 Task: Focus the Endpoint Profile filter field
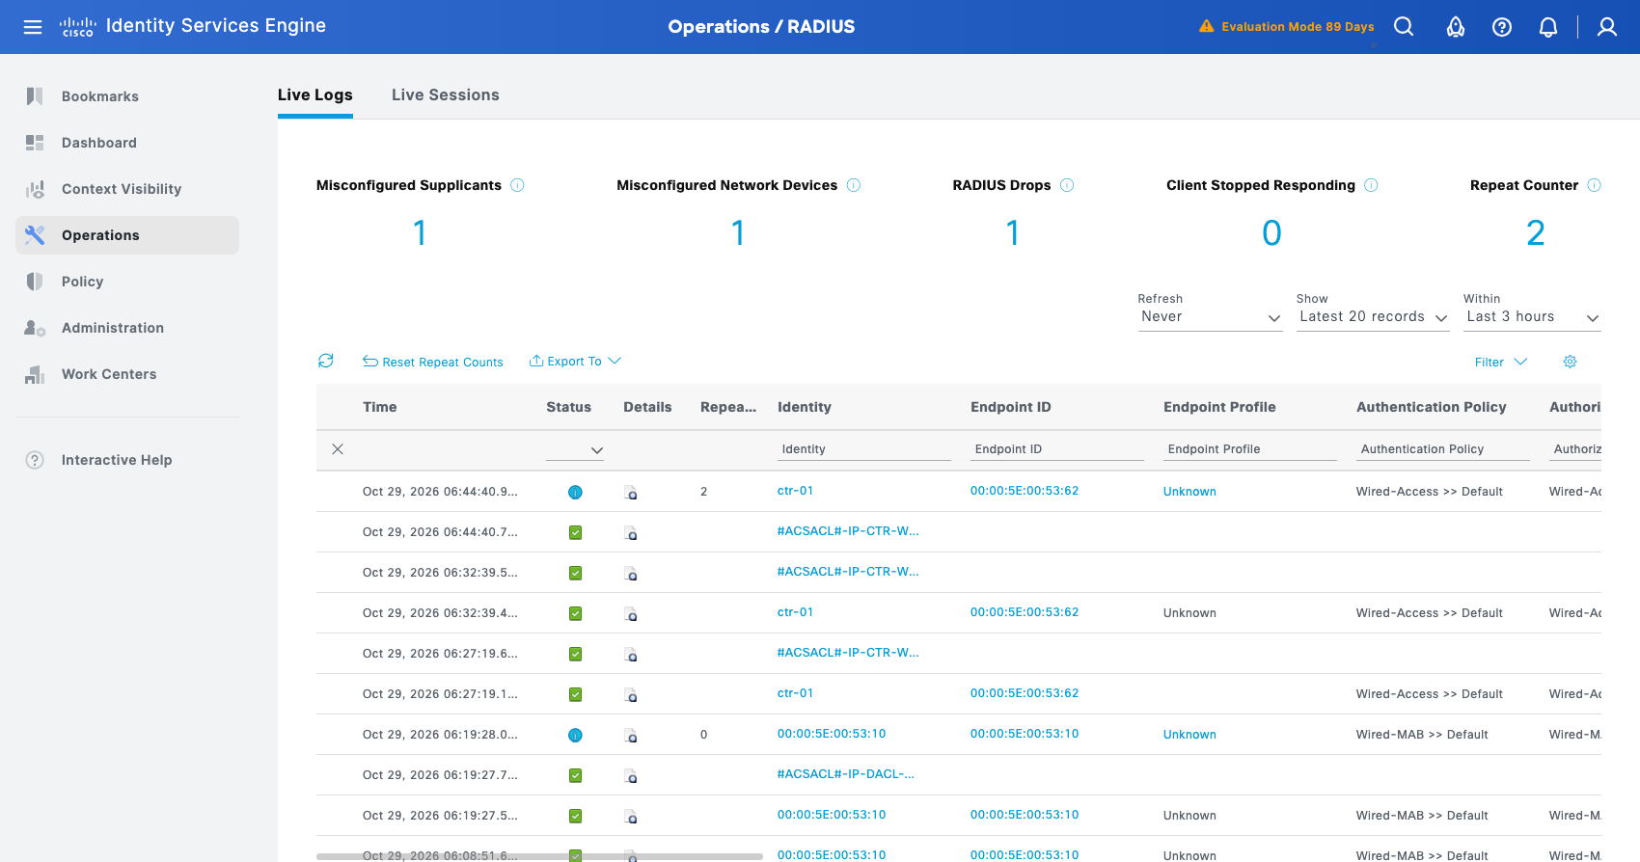pos(1250,449)
